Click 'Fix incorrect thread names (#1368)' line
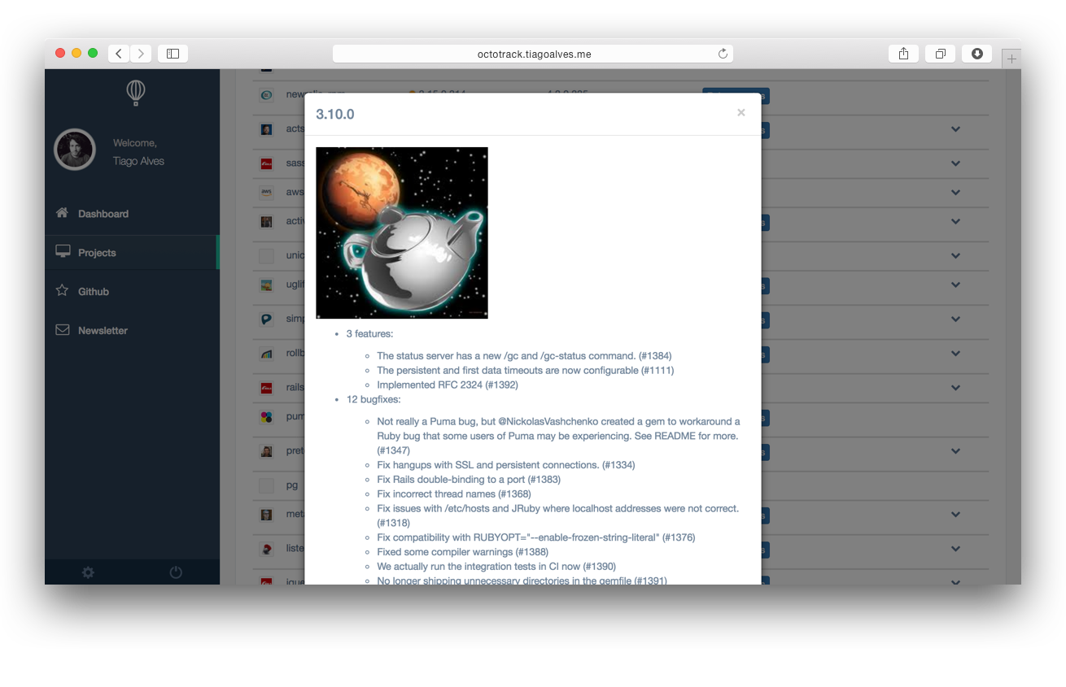1066x687 pixels. click(x=454, y=494)
